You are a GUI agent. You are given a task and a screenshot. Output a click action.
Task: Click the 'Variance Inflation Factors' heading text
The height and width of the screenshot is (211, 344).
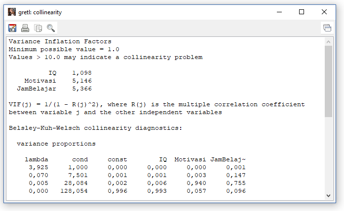pyautogui.click(x=60, y=41)
